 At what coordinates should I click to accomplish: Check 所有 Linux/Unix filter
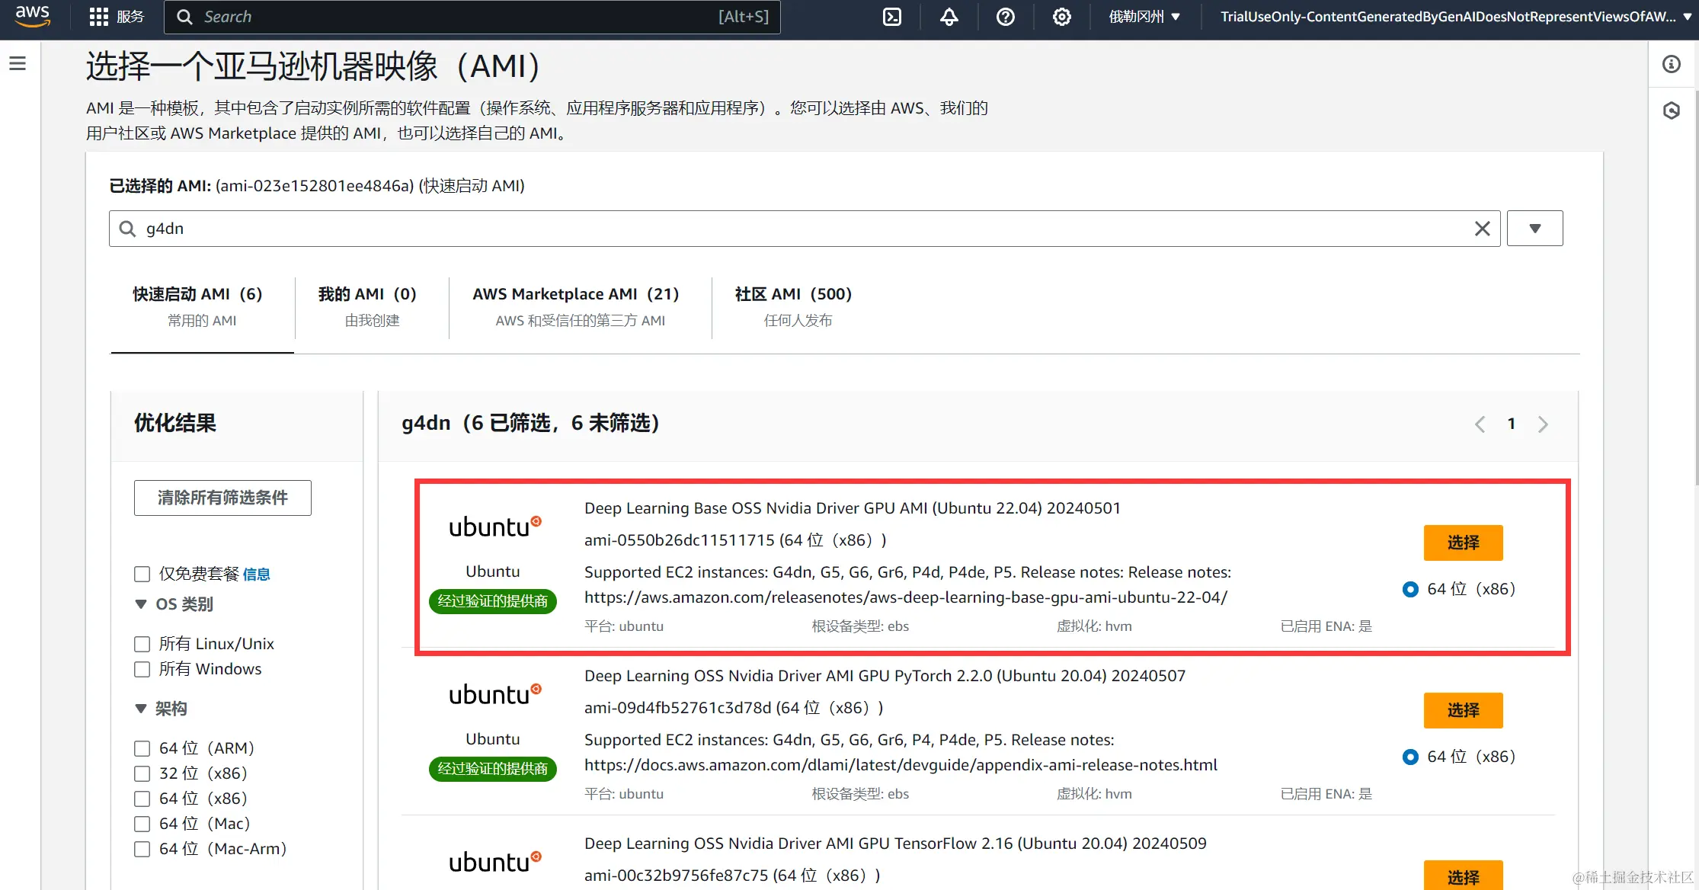pyautogui.click(x=142, y=644)
